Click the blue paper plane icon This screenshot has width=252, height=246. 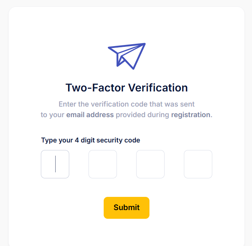tap(127, 56)
